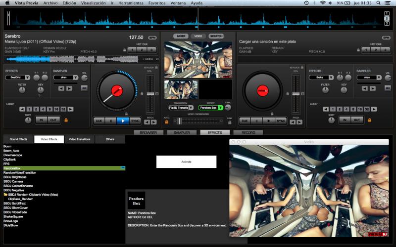
Task: Select loop length 32 on right deck
Action: tap(367, 109)
